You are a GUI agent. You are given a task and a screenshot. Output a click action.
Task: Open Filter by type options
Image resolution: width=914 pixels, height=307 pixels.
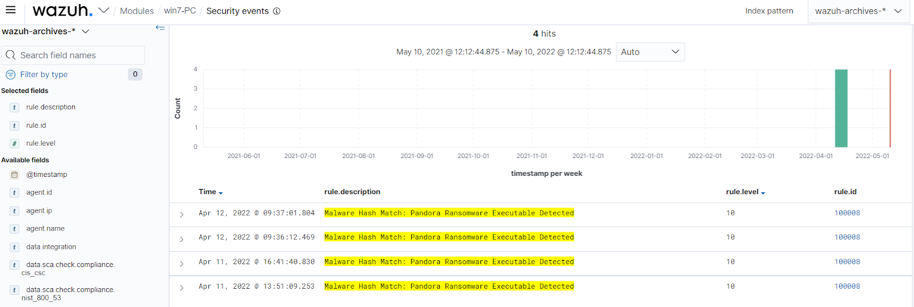click(44, 74)
